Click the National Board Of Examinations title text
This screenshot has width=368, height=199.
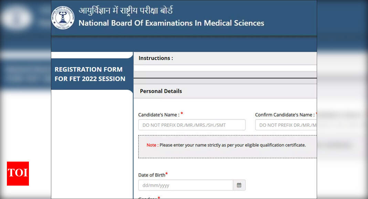pyautogui.click(x=171, y=23)
